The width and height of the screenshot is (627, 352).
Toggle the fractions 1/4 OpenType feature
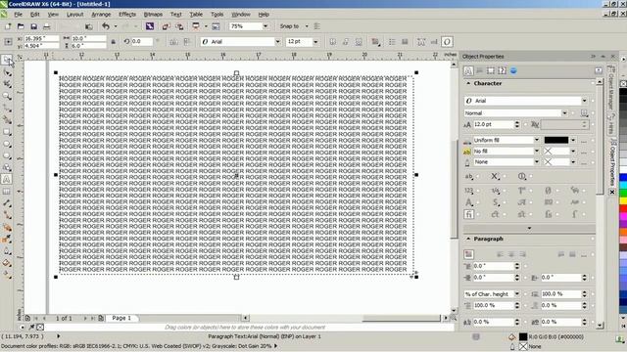[496, 191]
